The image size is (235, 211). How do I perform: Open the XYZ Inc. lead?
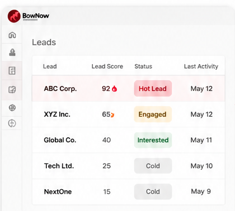pyautogui.click(x=57, y=114)
